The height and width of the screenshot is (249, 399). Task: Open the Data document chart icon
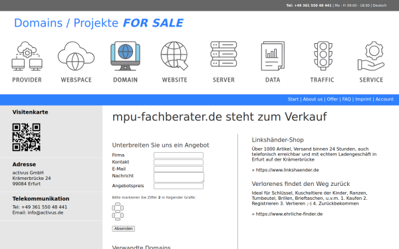pos(273,56)
